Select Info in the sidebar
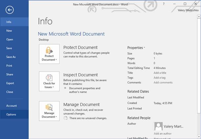201x139 pixels. [14, 22]
